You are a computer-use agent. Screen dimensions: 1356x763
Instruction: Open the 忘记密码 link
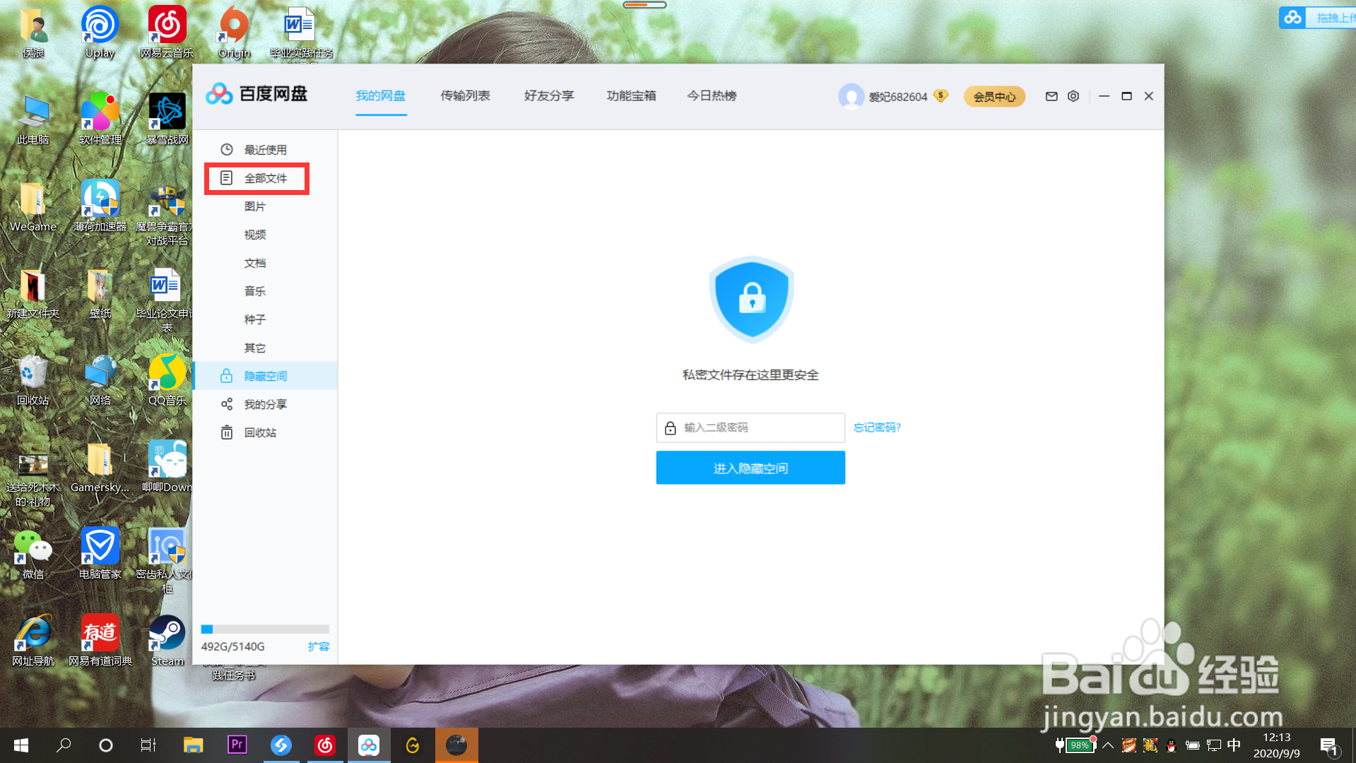point(876,427)
